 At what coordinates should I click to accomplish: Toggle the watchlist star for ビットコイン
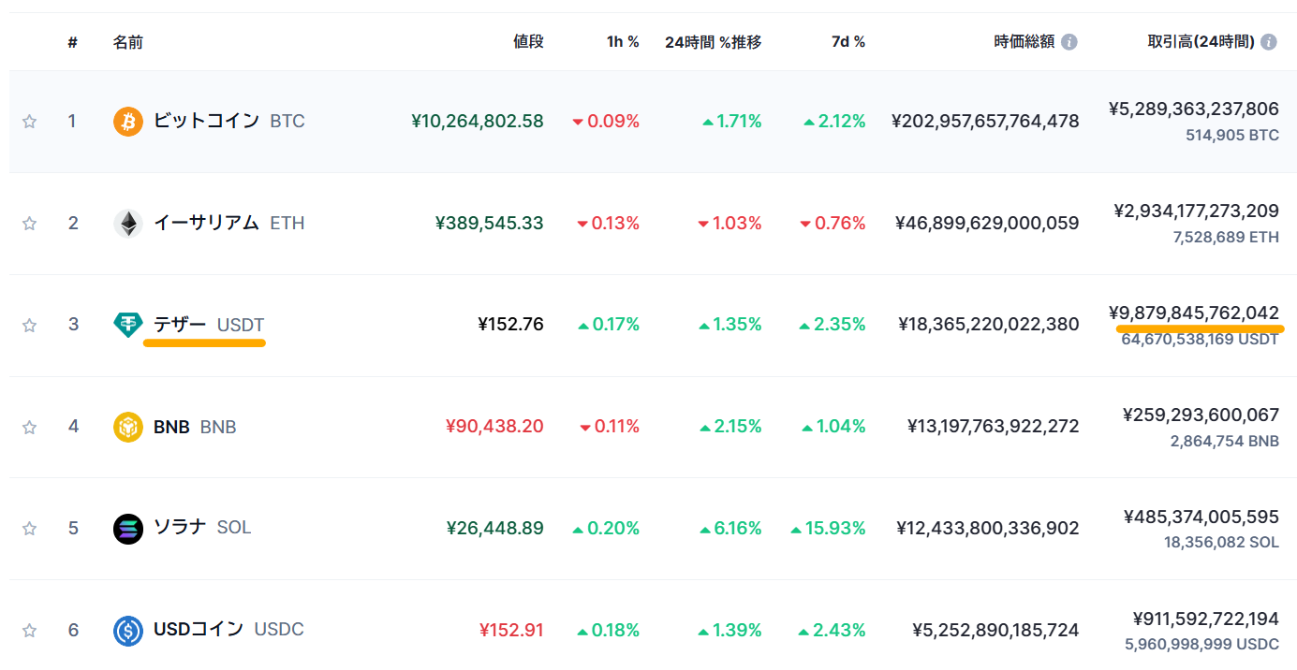pyautogui.click(x=29, y=122)
